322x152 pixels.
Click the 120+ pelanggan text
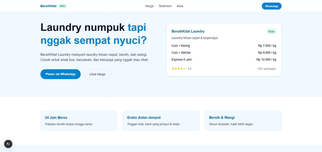[267, 69]
